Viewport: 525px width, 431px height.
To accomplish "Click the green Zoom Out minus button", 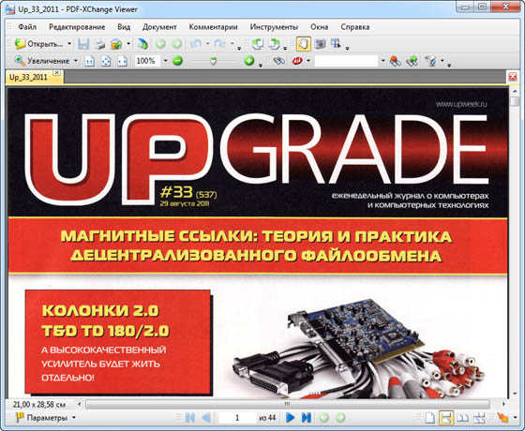I will [177, 61].
